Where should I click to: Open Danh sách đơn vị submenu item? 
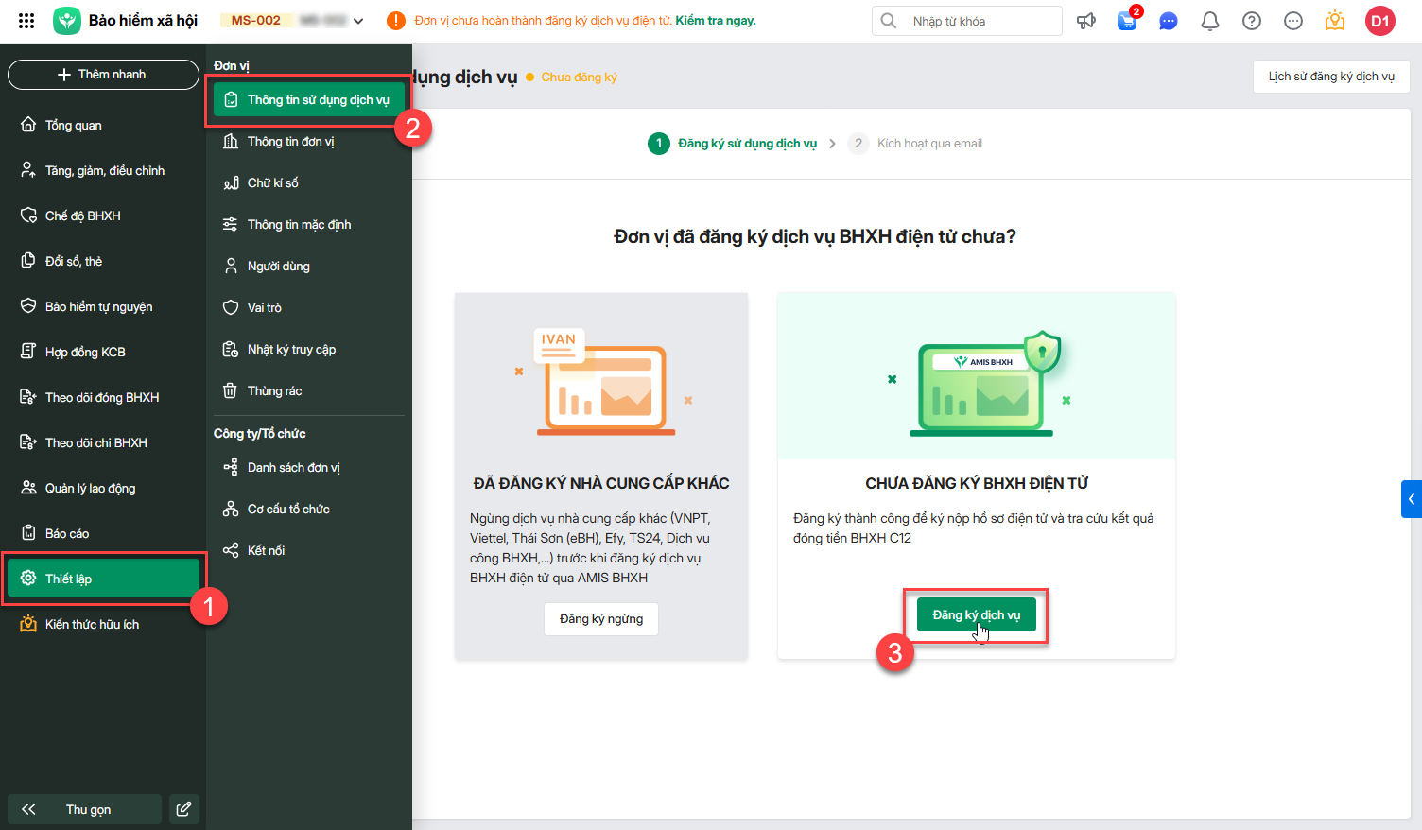click(309, 467)
